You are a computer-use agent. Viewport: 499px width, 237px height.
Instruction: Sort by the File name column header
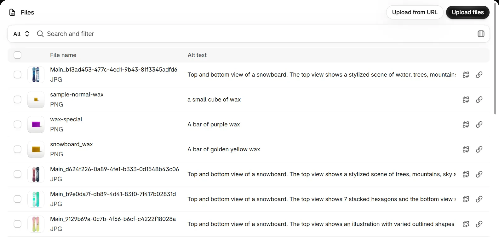coord(63,55)
